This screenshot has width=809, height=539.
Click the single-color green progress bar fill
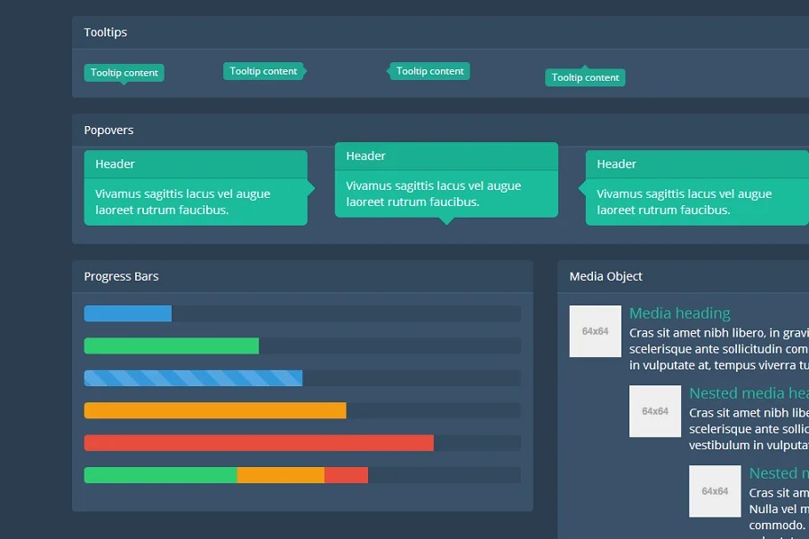171,346
